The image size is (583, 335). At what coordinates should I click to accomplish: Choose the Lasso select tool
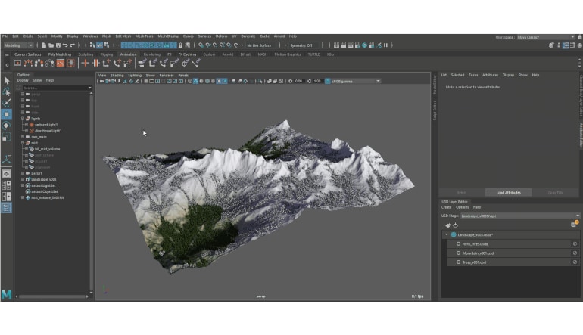point(7,92)
